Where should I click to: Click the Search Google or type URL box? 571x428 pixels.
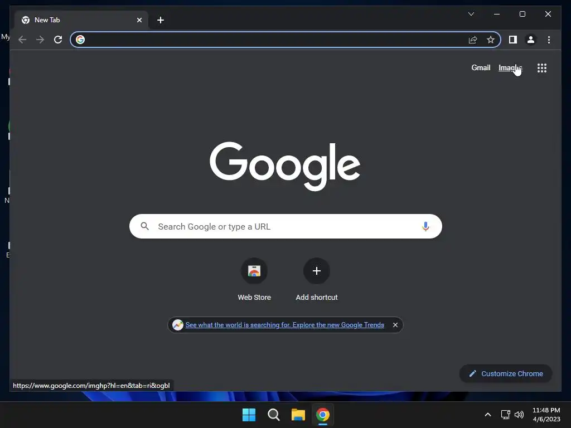click(285, 226)
